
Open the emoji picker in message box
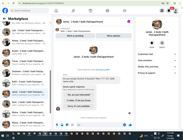[x=124, y=125]
